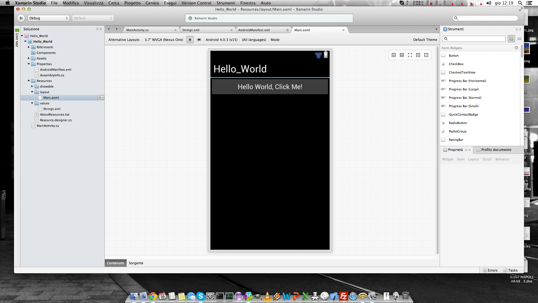Open the Version Control menu
The image size is (538, 303).
[x=196, y=3]
